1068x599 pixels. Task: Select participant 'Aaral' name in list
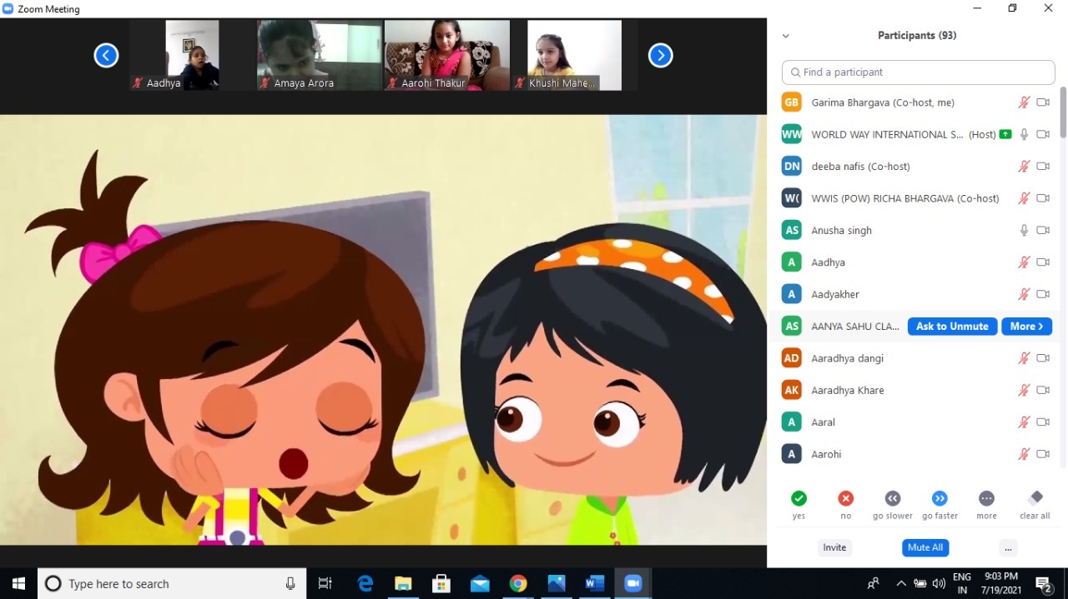[823, 422]
